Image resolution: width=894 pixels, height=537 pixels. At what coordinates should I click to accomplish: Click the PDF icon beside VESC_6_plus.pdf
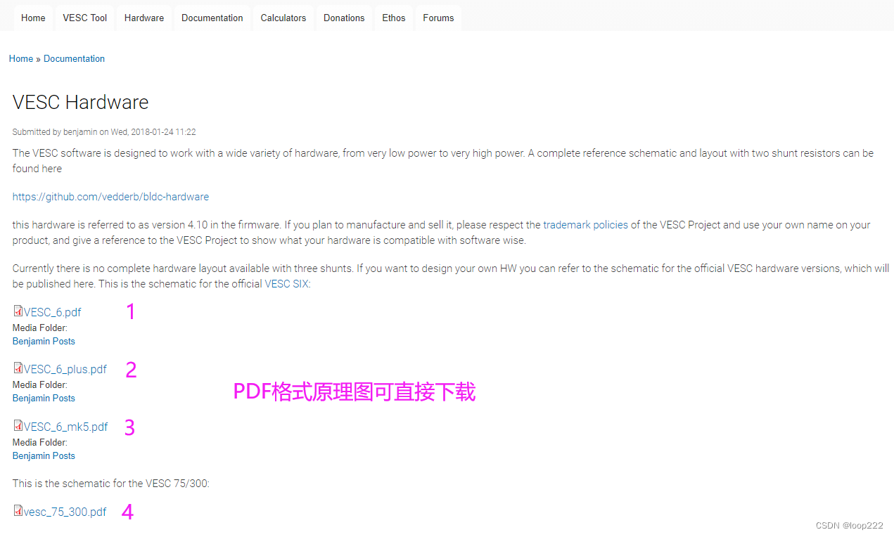click(17, 368)
